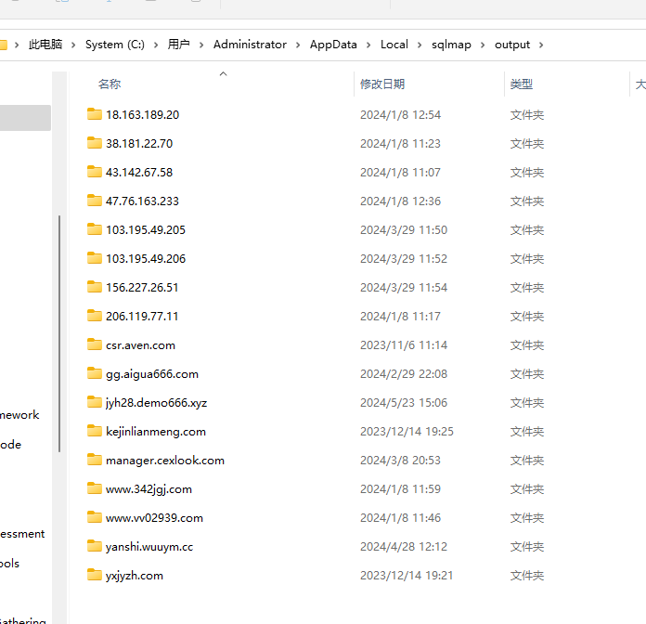
Task: Select the 18.163.189.20 folder name
Action: (143, 115)
